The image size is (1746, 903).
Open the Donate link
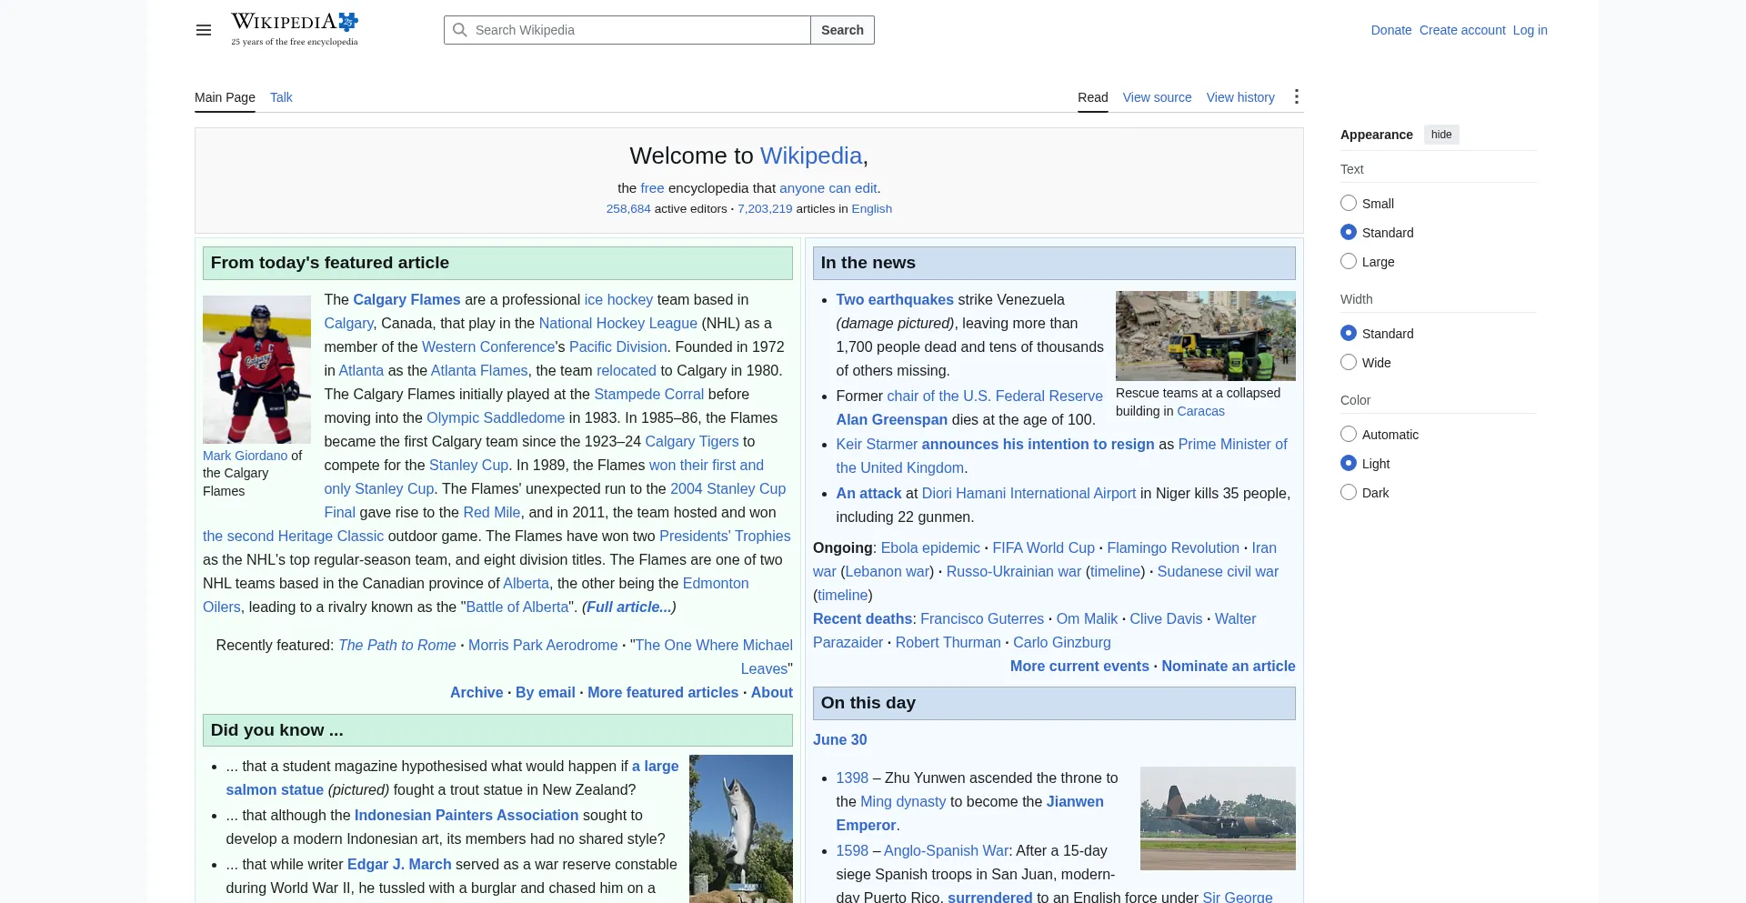coord(1391,30)
